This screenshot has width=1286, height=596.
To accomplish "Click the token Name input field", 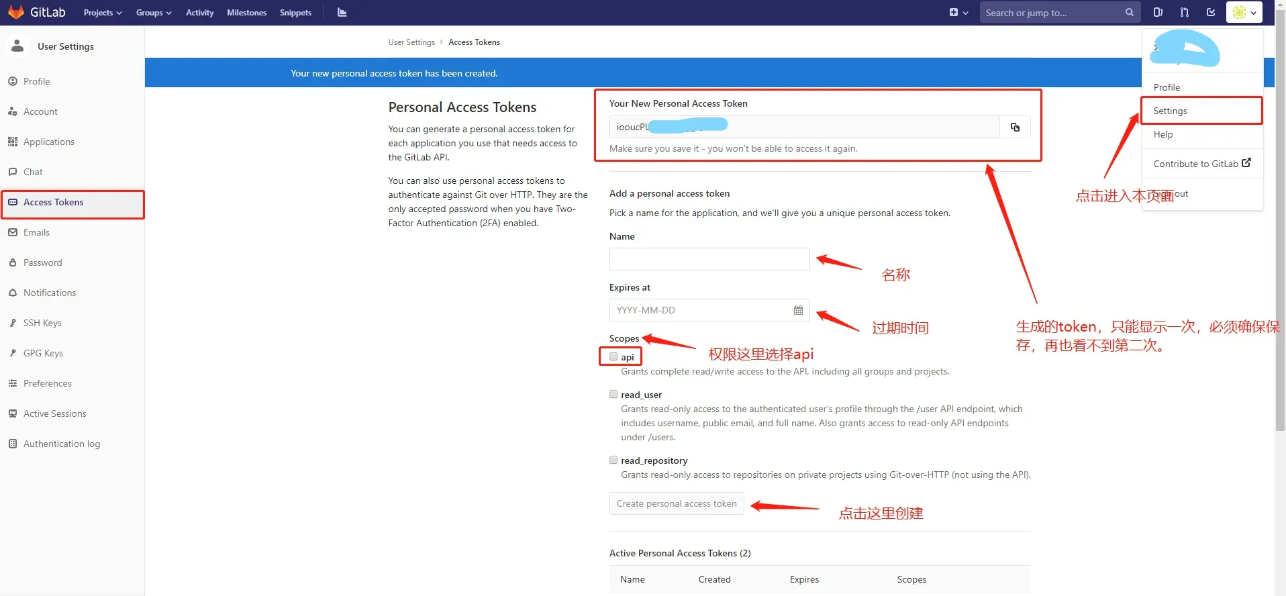I will point(709,259).
